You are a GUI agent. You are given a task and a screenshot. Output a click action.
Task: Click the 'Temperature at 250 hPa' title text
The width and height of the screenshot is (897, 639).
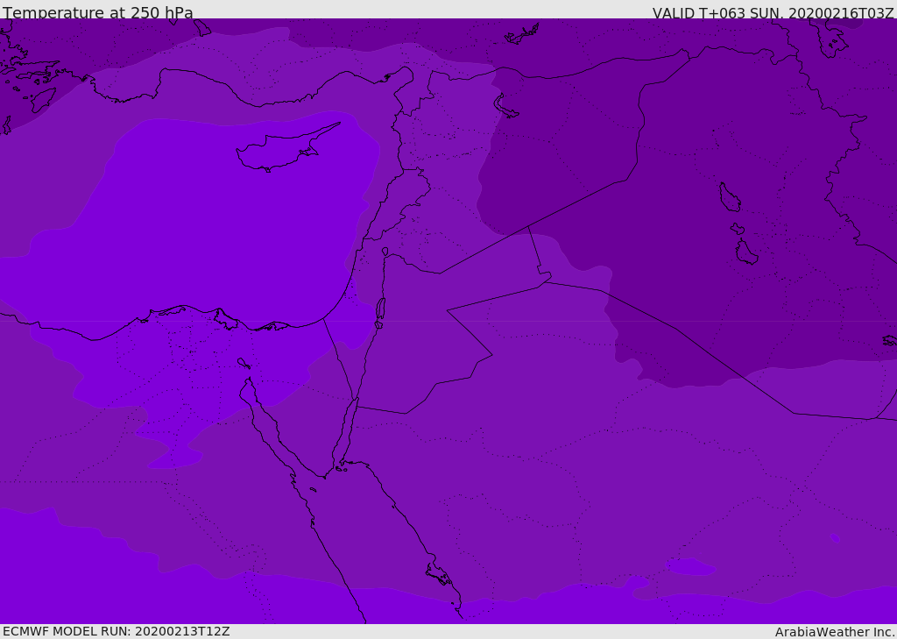(97, 13)
